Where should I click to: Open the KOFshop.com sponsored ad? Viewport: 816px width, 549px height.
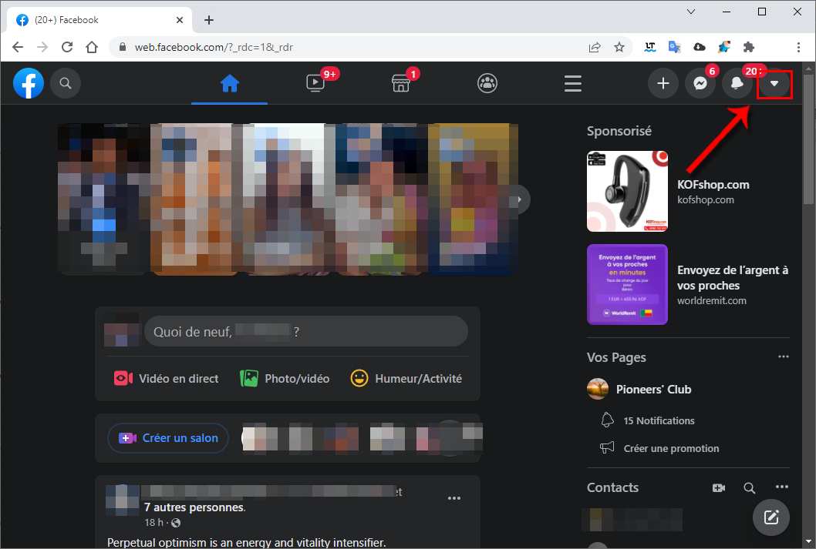pyautogui.click(x=713, y=185)
